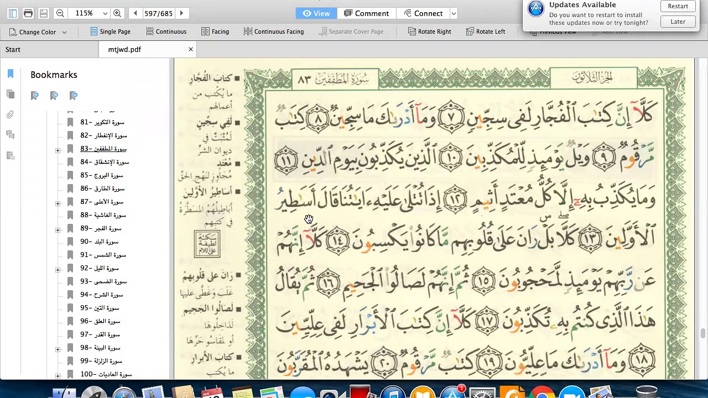Print the document using printer icon
The height and width of the screenshot is (398, 708).
point(28,13)
